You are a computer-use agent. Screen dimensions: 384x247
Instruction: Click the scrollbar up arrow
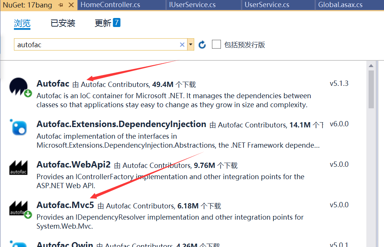[x=371, y=66]
